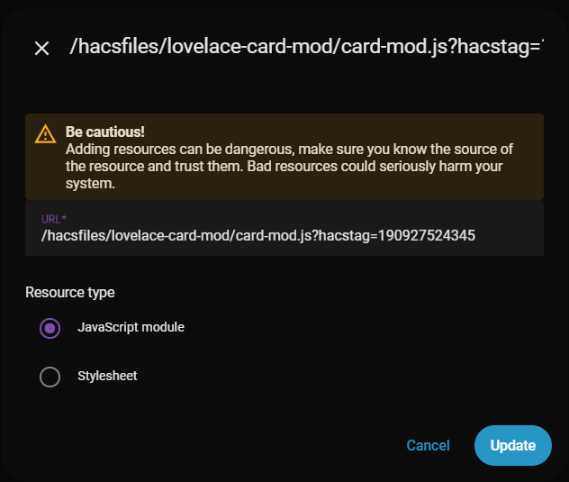Click the empty area right of URL text
This screenshot has width=569, height=482.
510,235
